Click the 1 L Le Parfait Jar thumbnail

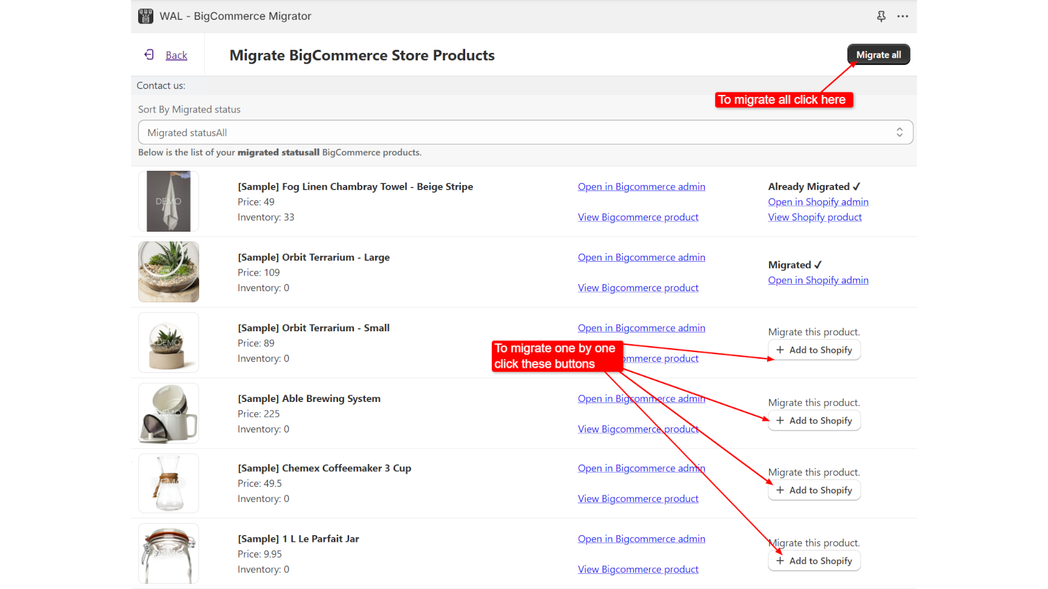pos(168,553)
